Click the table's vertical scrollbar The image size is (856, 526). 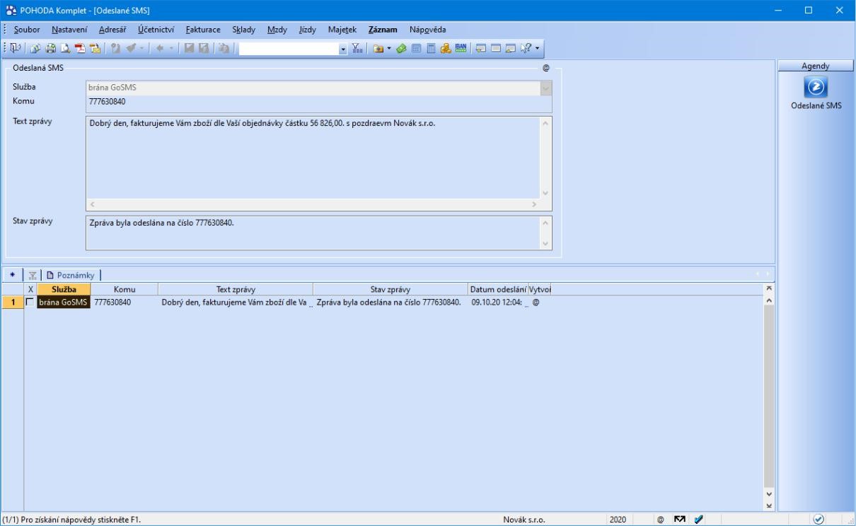770,396
